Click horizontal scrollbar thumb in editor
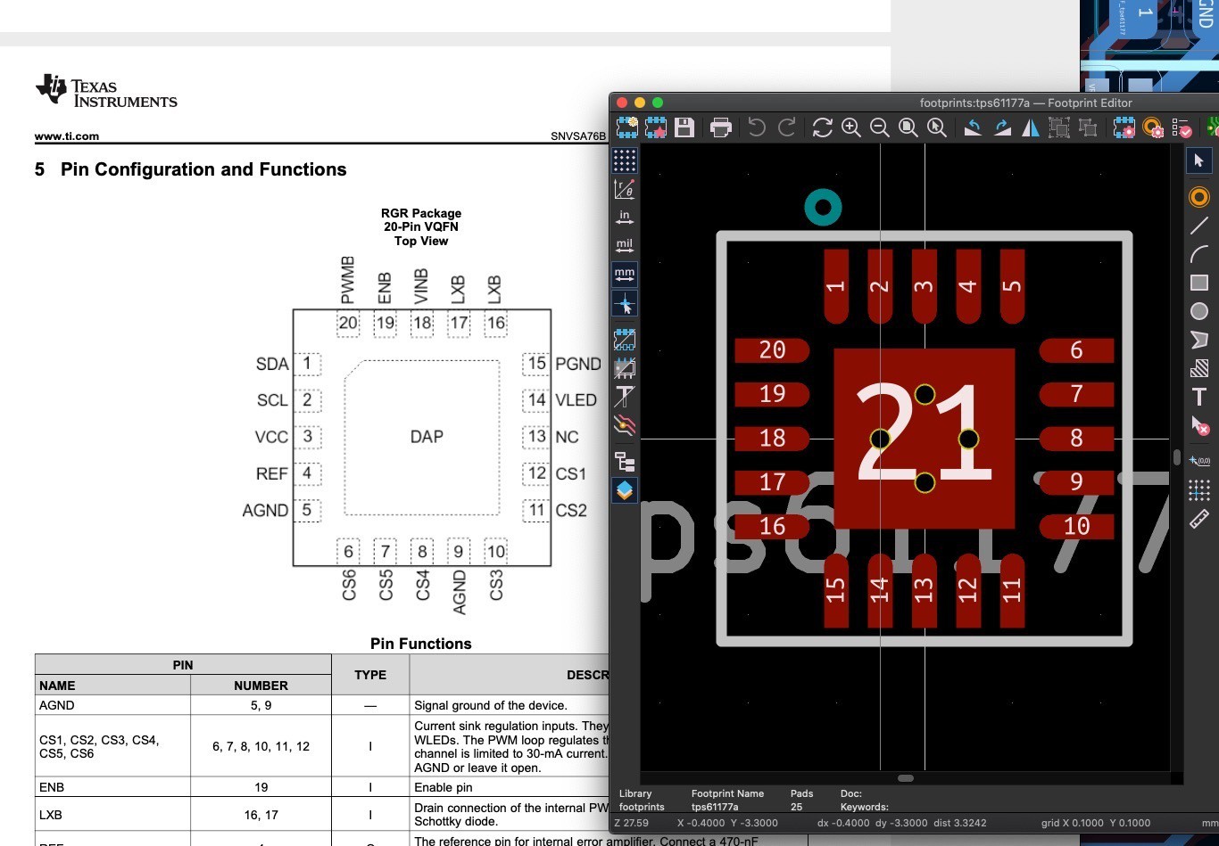 [906, 778]
